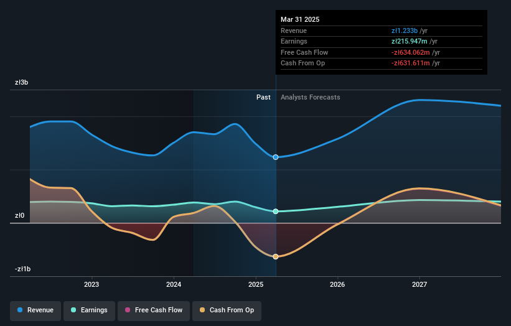Click the zł0 y-axis label
The width and height of the screenshot is (511, 326).
click(x=19, y=215)
